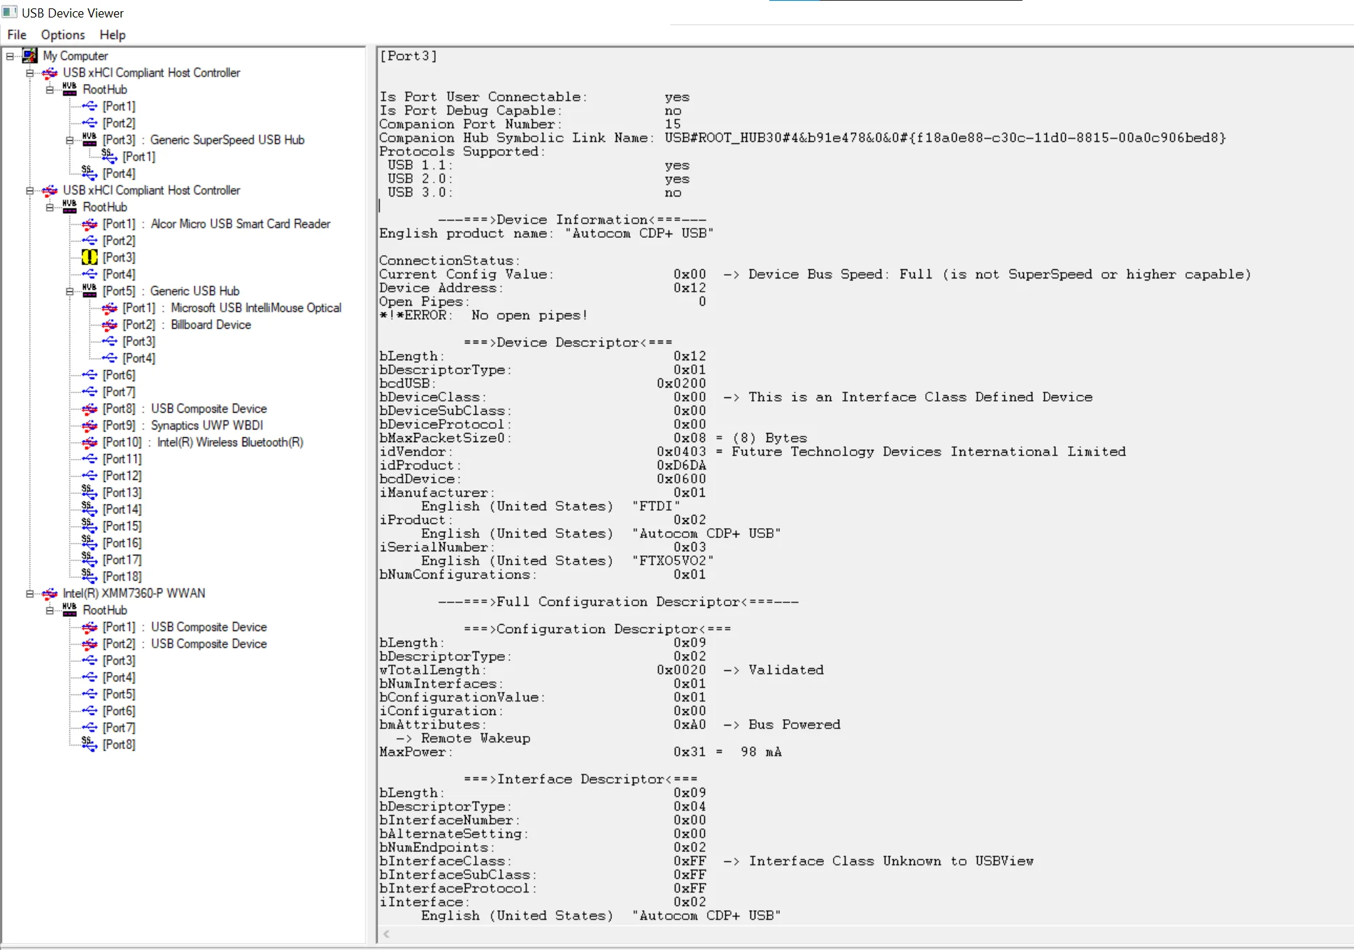Viewport: 1354px width, 950px height.
Task: Click the Billboard Device port icon
Action: (110, 325)
